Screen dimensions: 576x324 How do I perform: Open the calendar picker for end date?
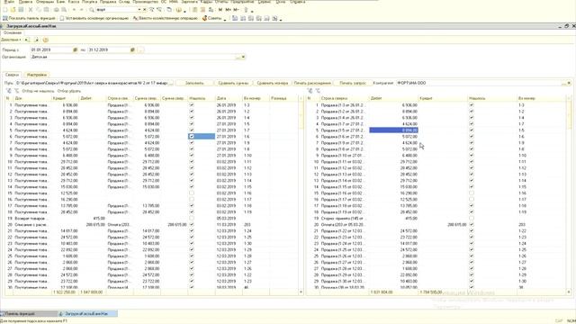point(132,49)
